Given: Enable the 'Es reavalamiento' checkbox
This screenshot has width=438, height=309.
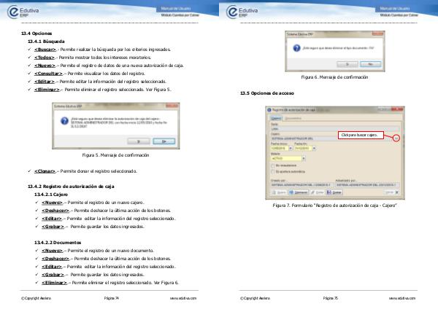Looking at the screenshot, I should click(272, 165).
